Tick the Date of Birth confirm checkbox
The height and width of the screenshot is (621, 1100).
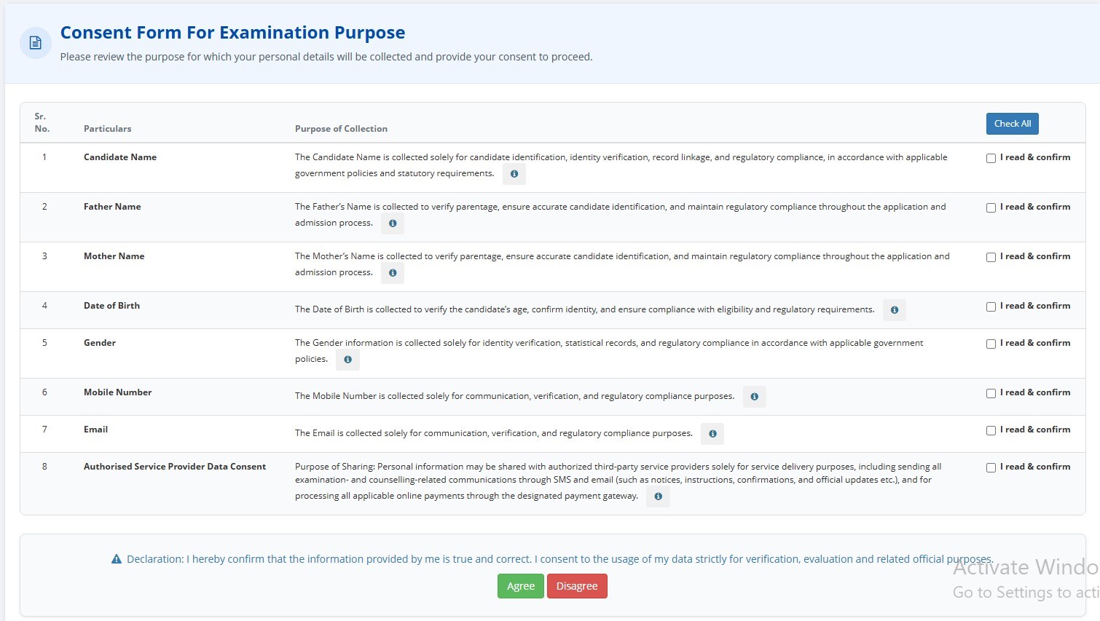point(991,306)
